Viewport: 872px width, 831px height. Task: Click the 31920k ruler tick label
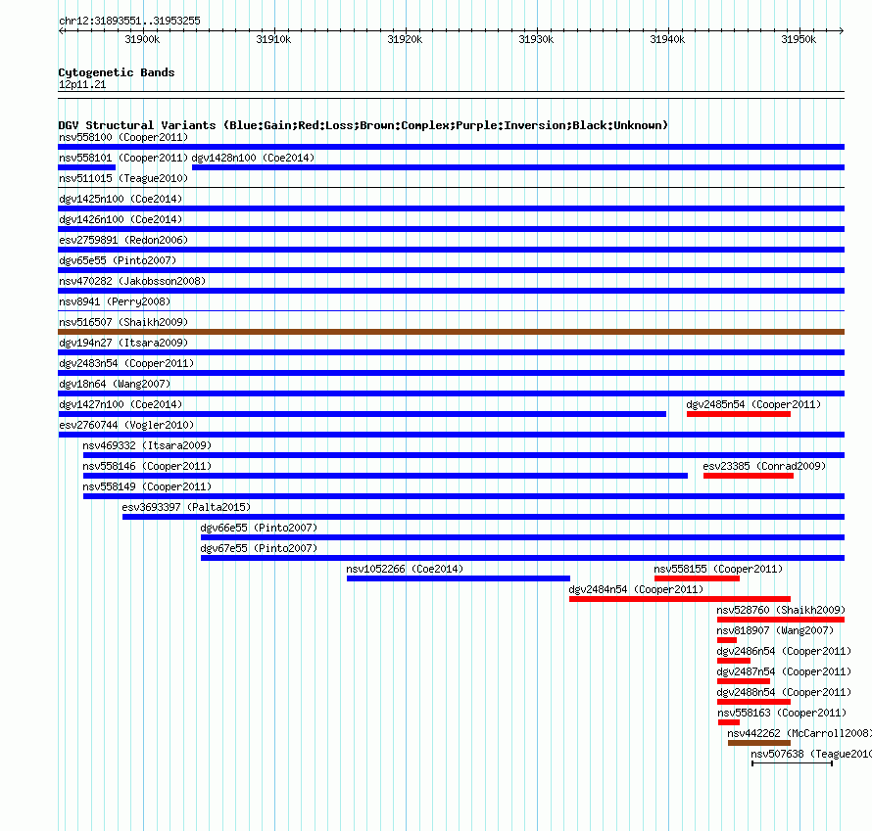405,39
